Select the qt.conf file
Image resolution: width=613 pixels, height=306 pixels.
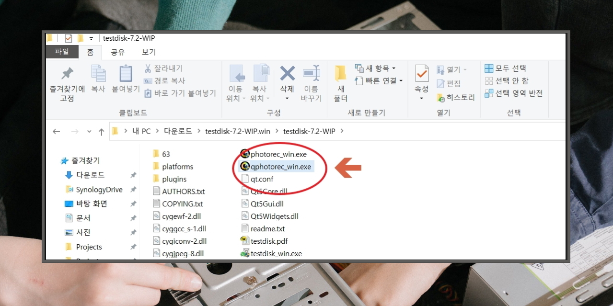[257, 179]
